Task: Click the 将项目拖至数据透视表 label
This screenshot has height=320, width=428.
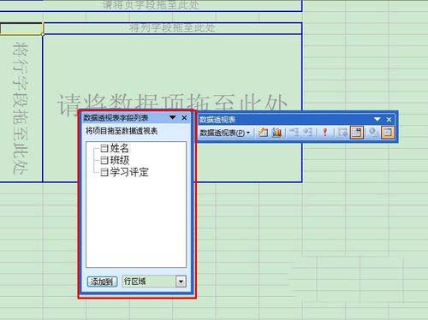Action: tap(122, 131)
